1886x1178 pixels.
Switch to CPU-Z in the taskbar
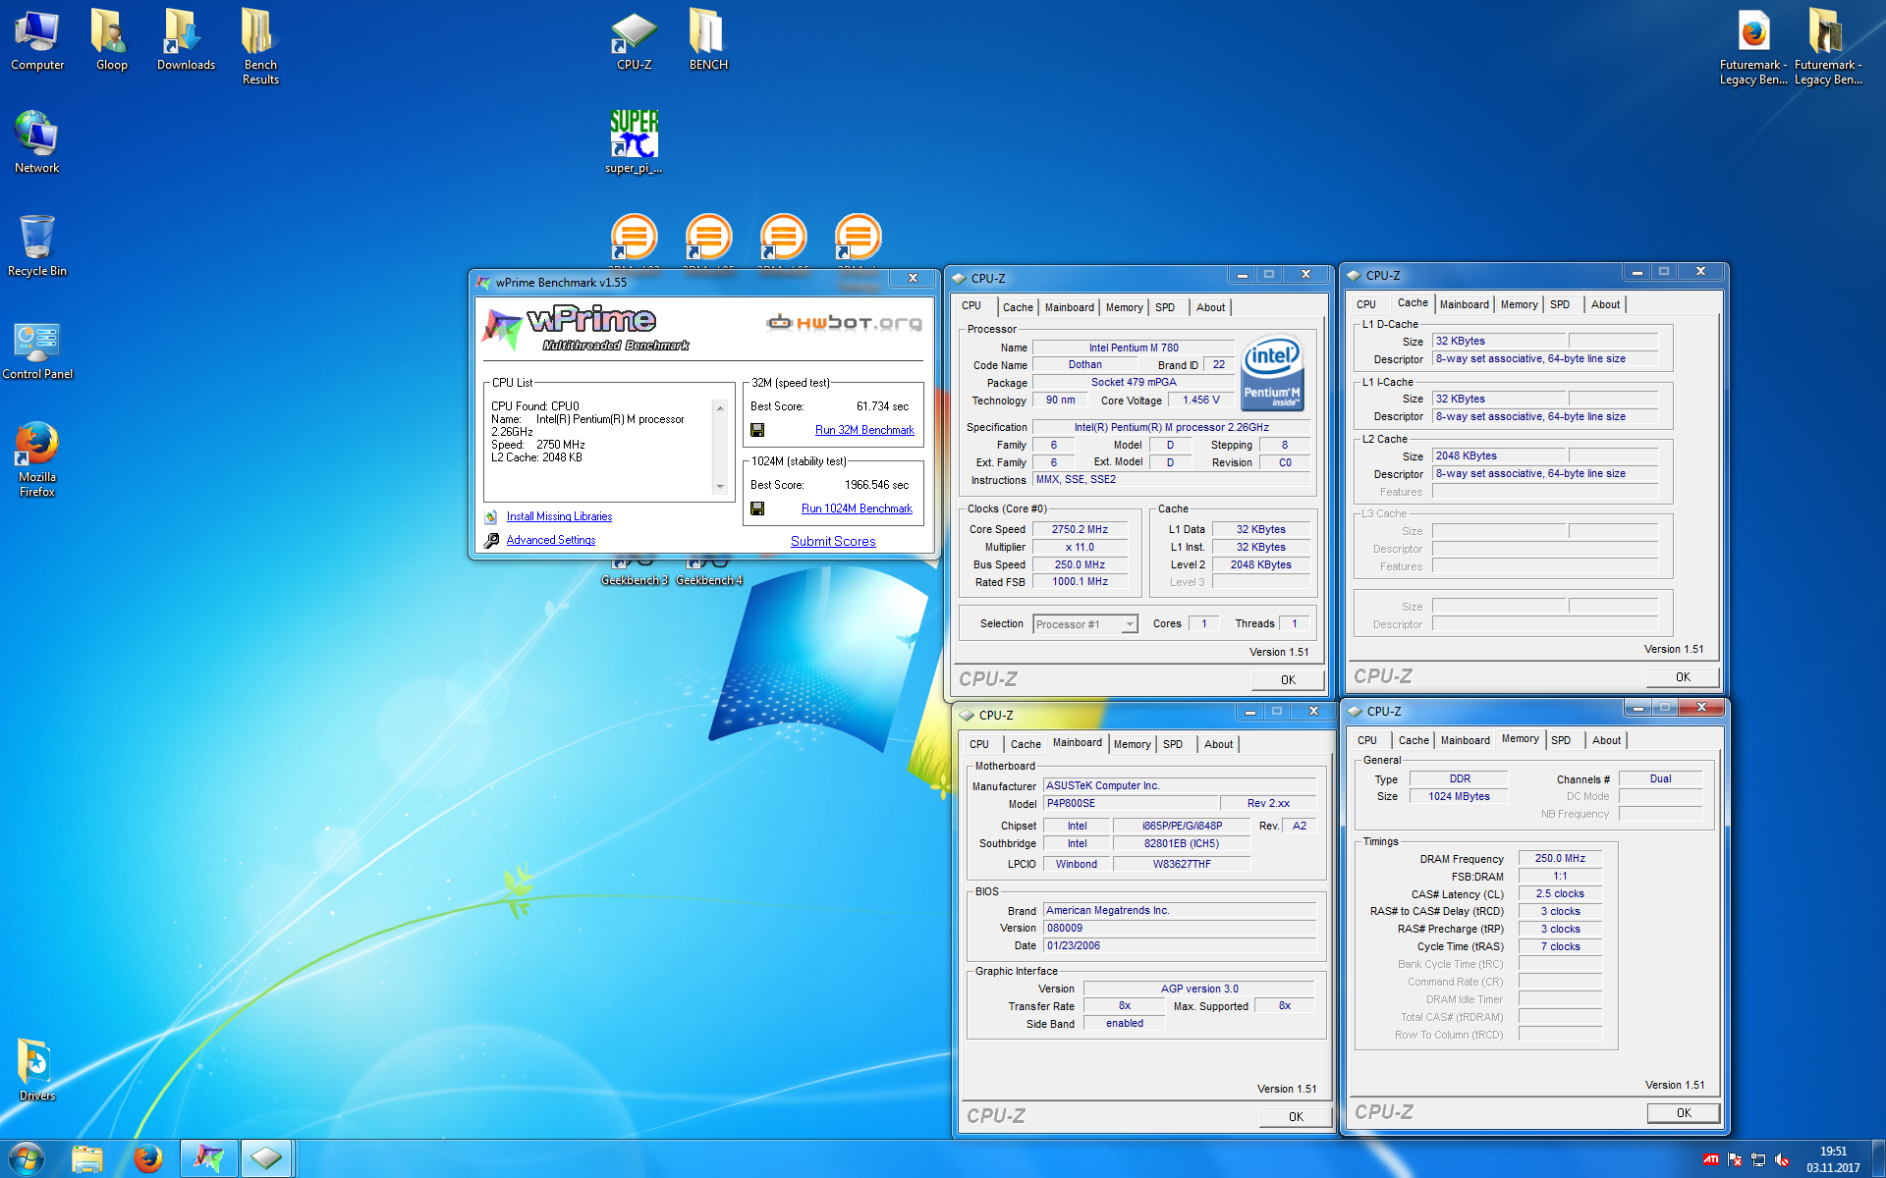(x=266, y=1159)
